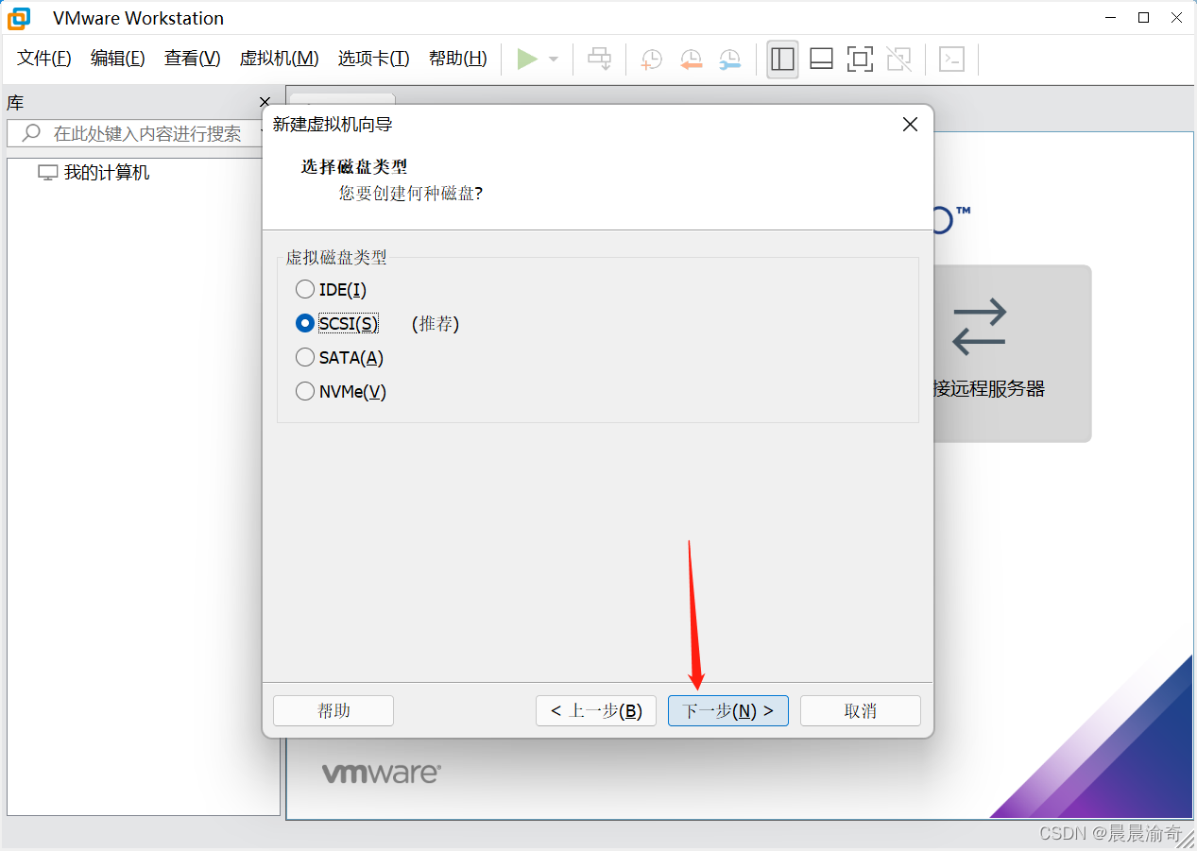Click the Unity mode toolbar icon
This screenshot has height=851, width=1197.
point(898,59)
